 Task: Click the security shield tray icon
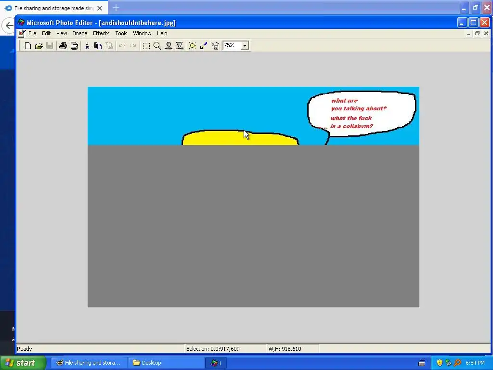pos(440,363)
